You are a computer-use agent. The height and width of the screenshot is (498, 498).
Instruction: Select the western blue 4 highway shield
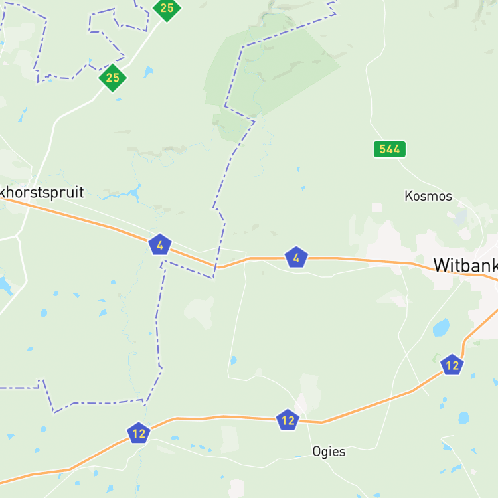[x=160, y=245]
